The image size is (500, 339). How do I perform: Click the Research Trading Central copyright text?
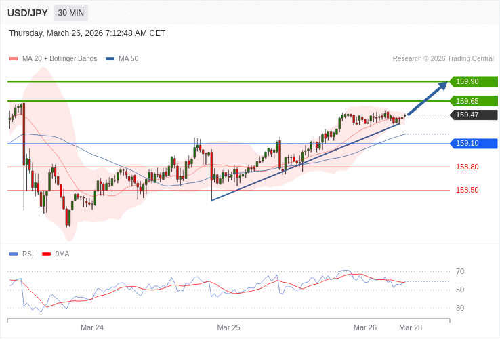(x=443, y=59)
